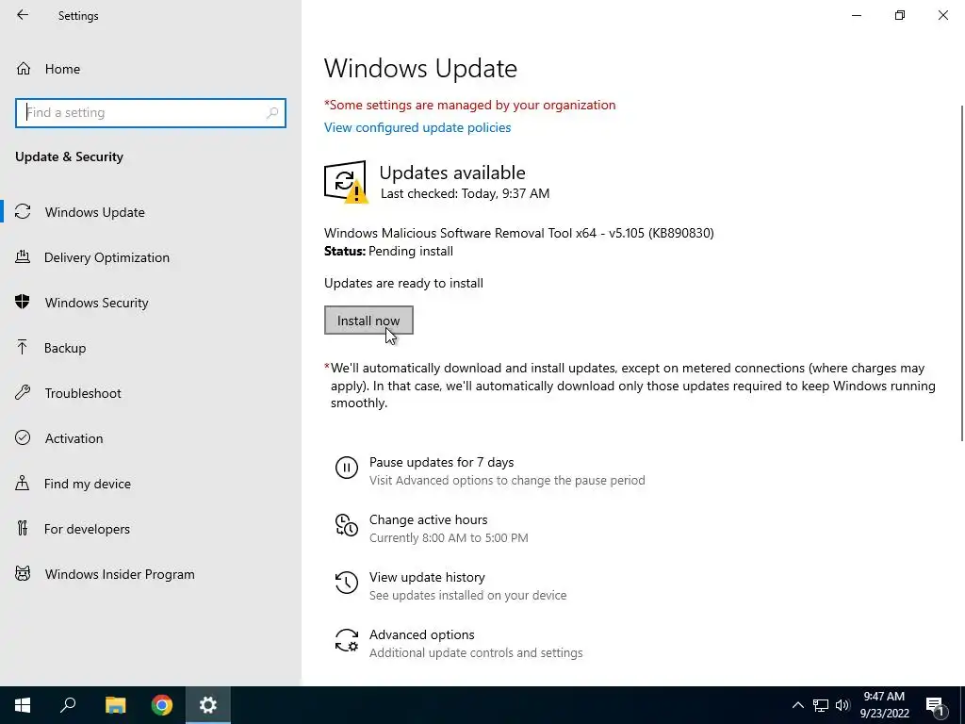Focus the Find a setting search box
Image resolution: width=965 pixels, height=724 pixels.
tap(151, 113)
